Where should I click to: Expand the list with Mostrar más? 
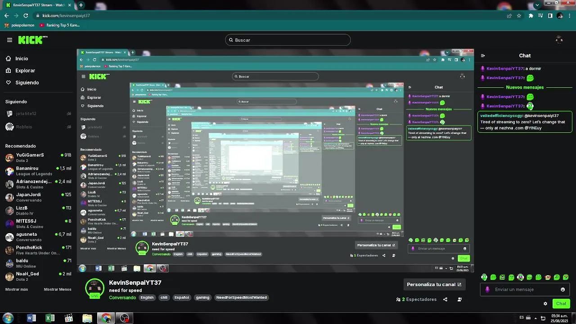[17, 289]
